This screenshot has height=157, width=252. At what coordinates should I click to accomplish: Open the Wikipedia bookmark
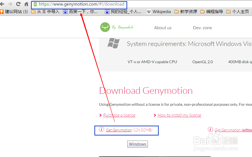coord(159,12)
